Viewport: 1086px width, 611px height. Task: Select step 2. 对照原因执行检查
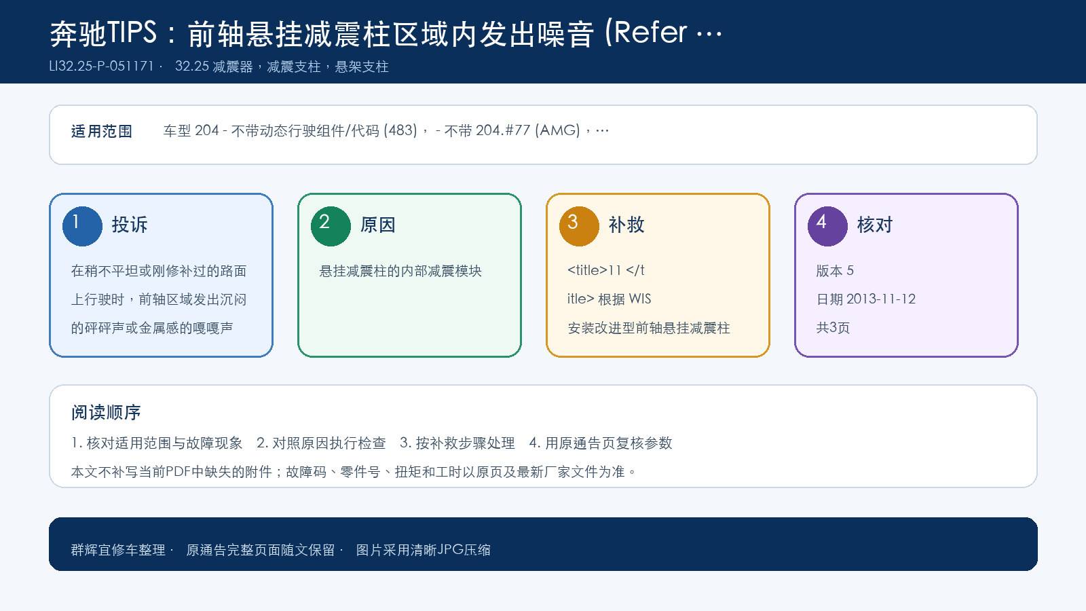pyautogui.click(x=321, y=443)
